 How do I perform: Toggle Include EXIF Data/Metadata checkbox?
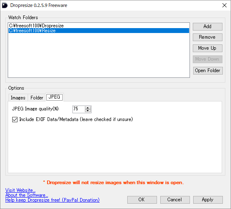(x=15, y=119)
